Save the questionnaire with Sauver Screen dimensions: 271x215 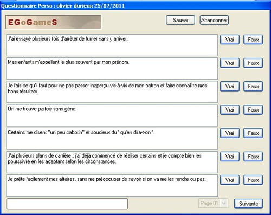click(x=180, y=20)
